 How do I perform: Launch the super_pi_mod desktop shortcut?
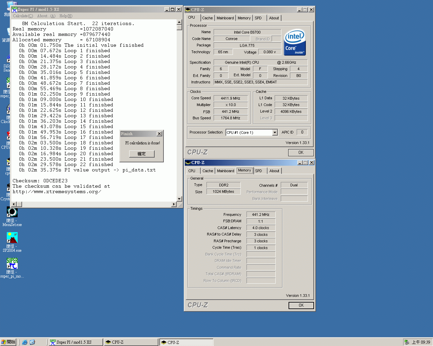coord(12,264)
